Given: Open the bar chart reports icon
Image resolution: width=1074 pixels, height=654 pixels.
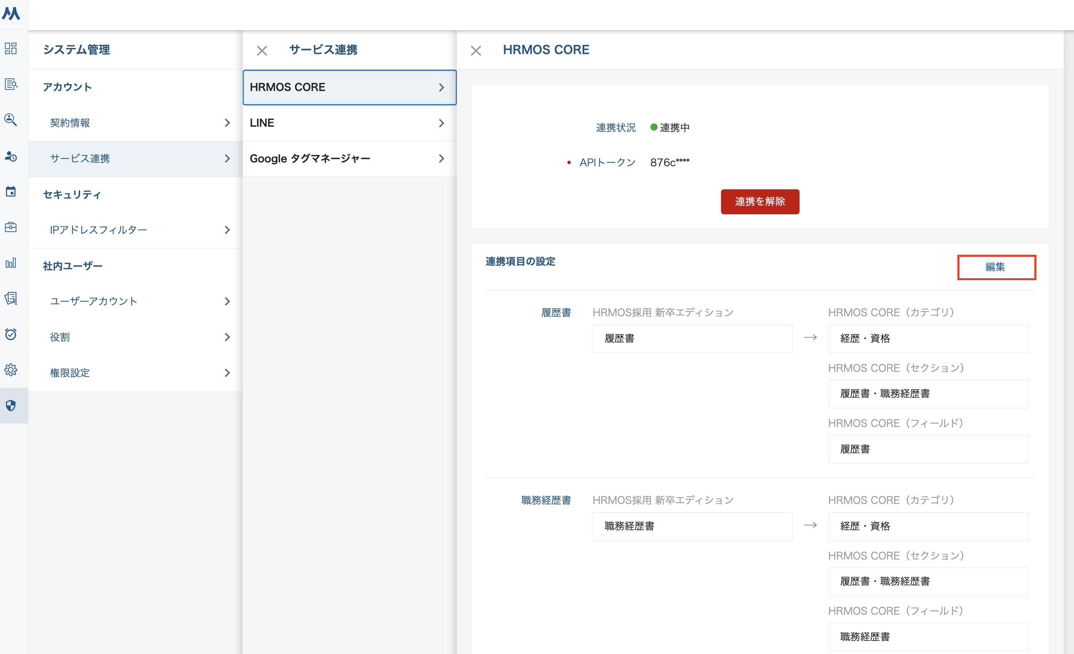Looking at the screenshot, I should pyautogui.click(x=11, y=262).
